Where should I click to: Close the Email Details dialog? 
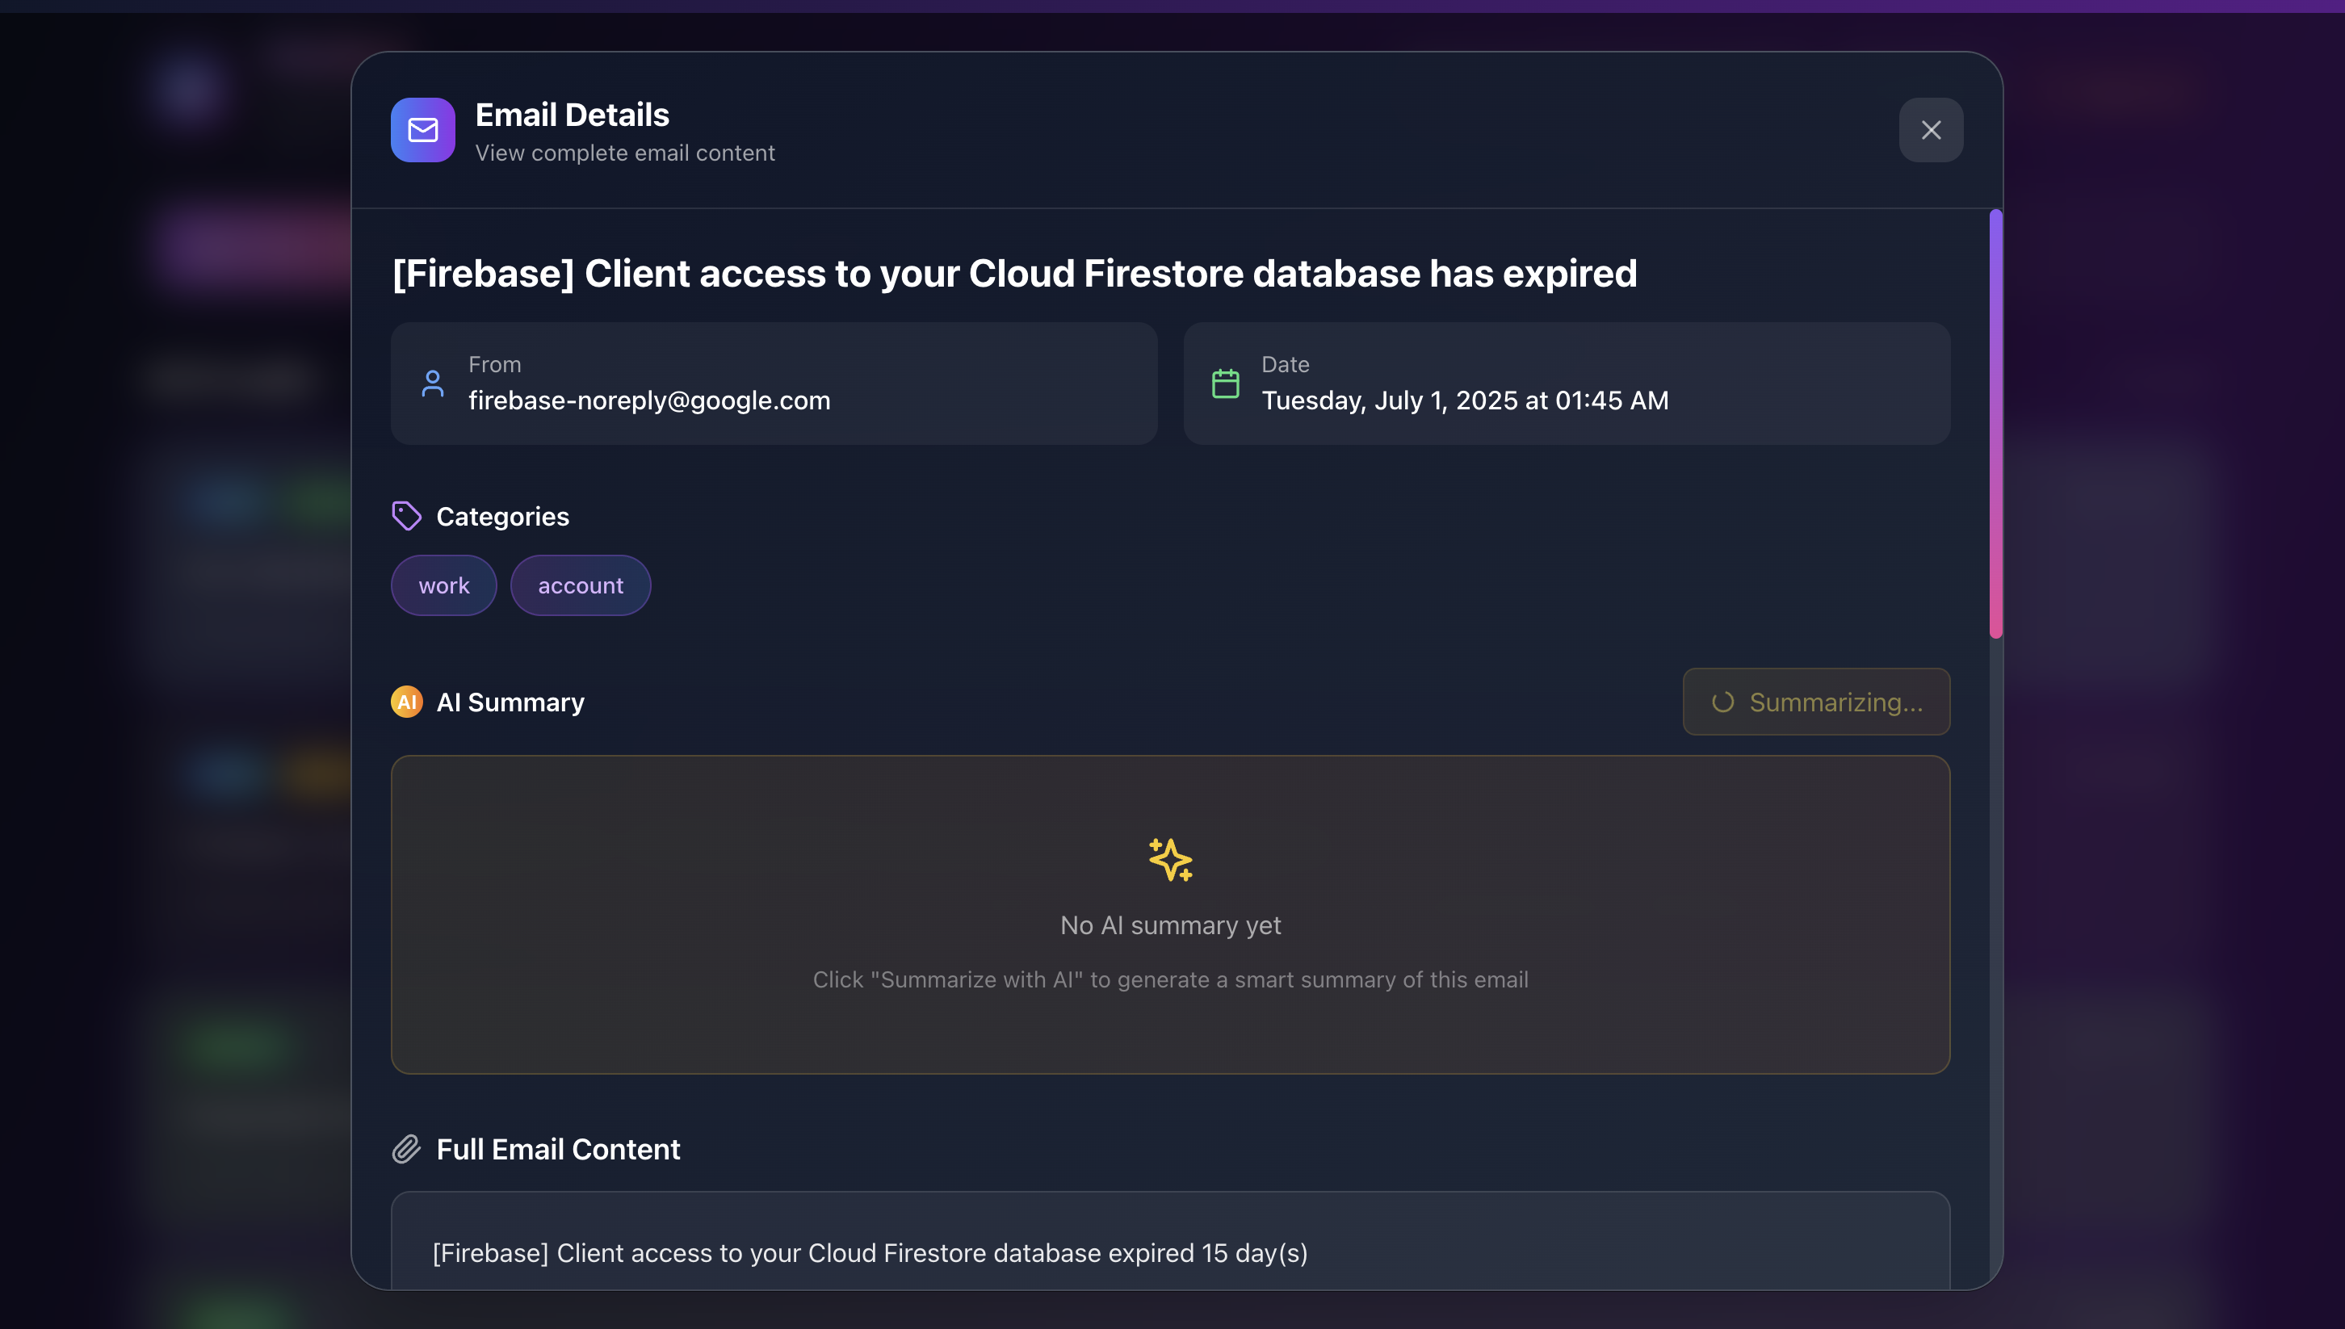tap(1931, 130)
